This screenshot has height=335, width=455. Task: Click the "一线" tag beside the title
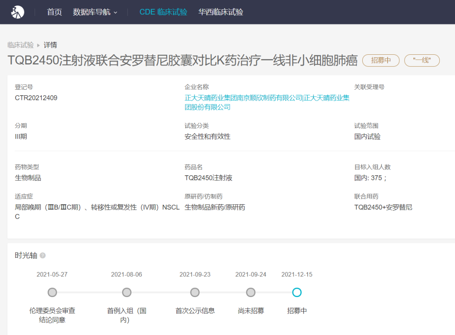[x=422, y=60]
